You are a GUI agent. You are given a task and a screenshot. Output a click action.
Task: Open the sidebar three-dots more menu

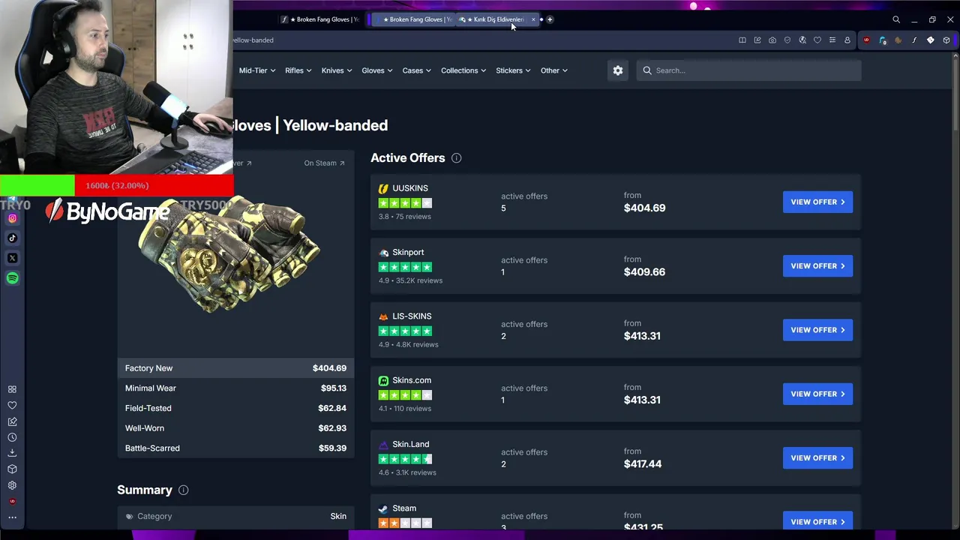coord(12,517)
